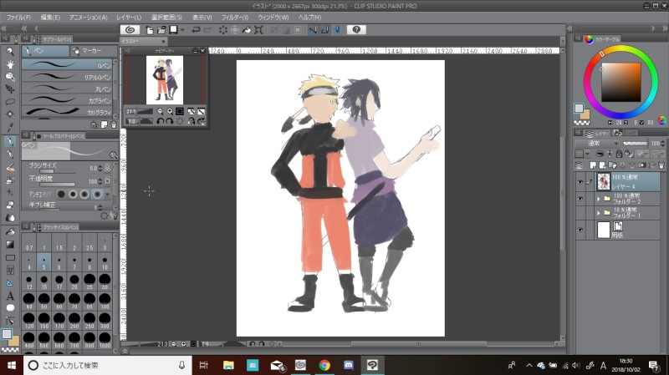Click the Fill bucket icon in command bar

247,30
